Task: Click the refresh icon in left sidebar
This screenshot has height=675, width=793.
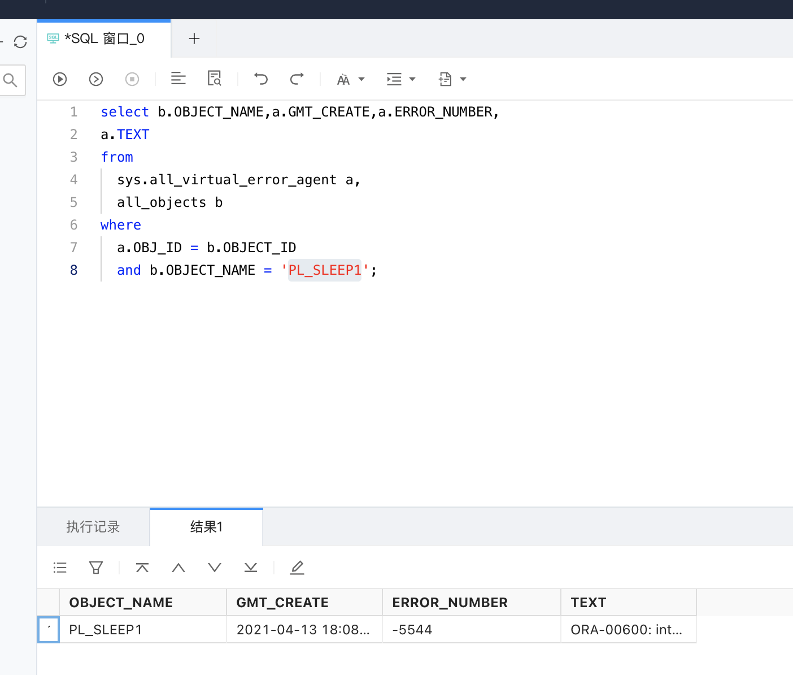Action: 20,42
